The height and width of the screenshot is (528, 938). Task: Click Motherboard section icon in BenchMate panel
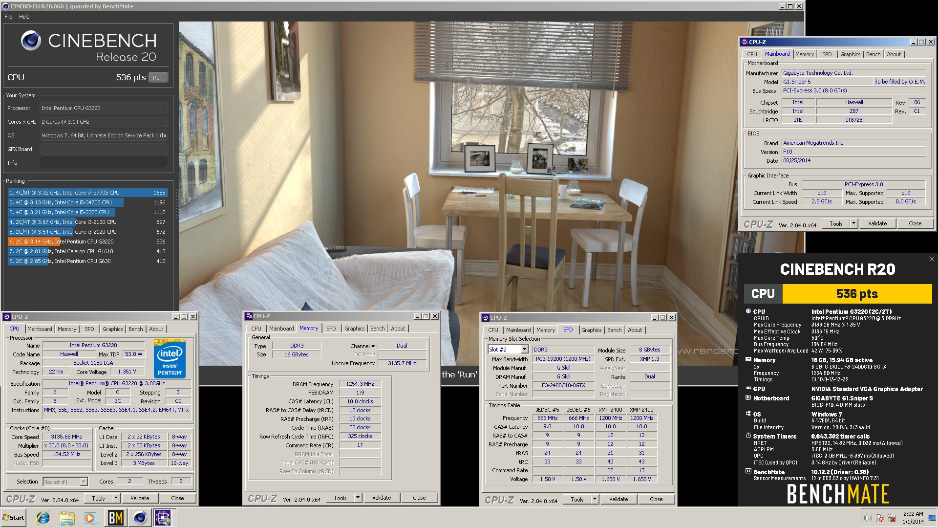pos(748,398)
